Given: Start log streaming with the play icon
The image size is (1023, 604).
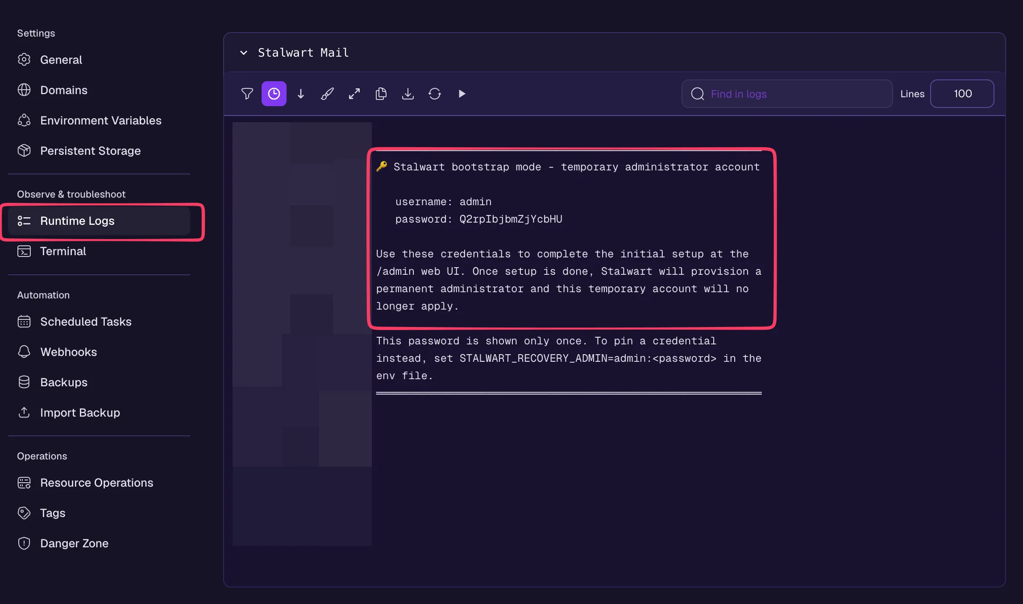Looking at the screenshot, I should (462, 94).
